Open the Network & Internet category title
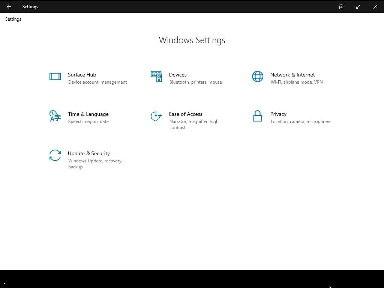The image size is (384, 288). click(x=292, y=75)
